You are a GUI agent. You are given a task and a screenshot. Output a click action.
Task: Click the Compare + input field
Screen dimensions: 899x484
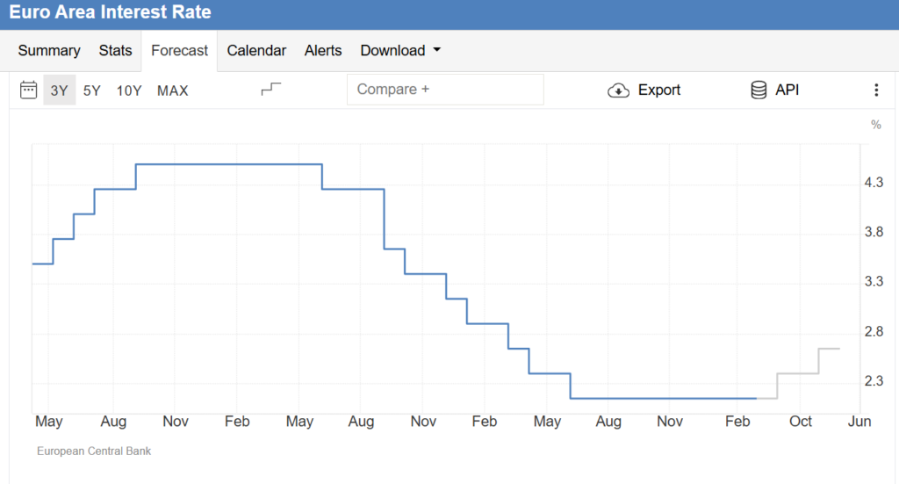click(445, 90)
